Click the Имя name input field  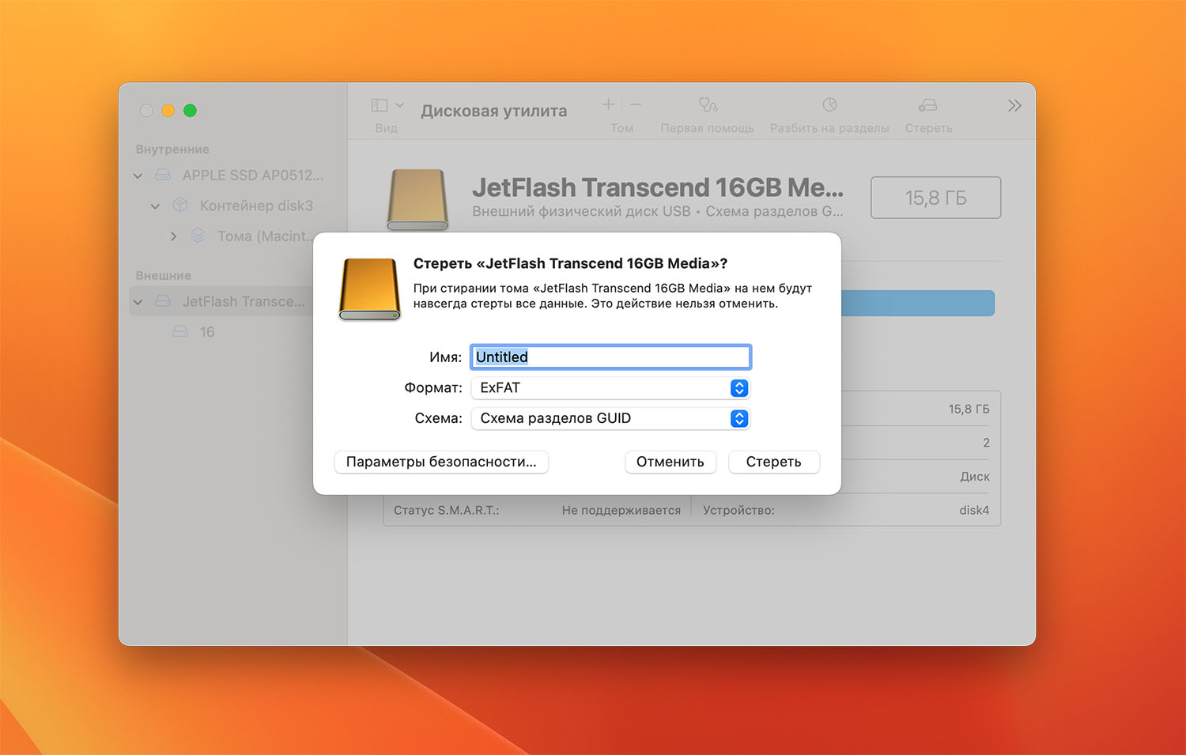pos(610,357)
